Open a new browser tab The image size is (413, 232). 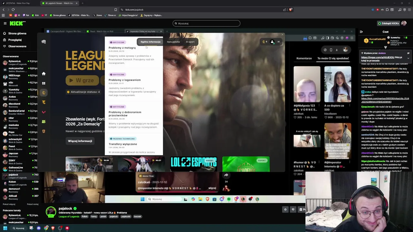pos(83,3)
